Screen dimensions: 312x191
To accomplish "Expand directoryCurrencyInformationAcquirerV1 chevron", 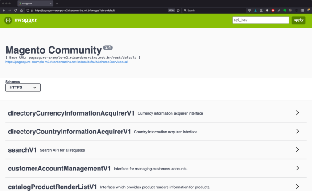I will click(297, 113).
